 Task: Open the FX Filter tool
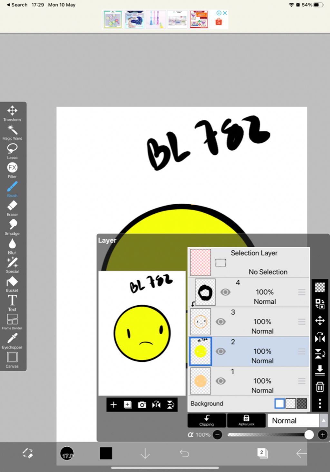point(12,170)
